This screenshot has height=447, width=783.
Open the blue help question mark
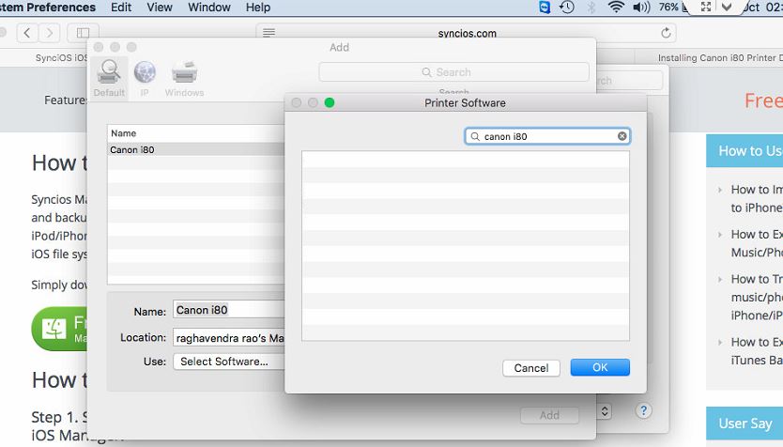coord(643,411)
